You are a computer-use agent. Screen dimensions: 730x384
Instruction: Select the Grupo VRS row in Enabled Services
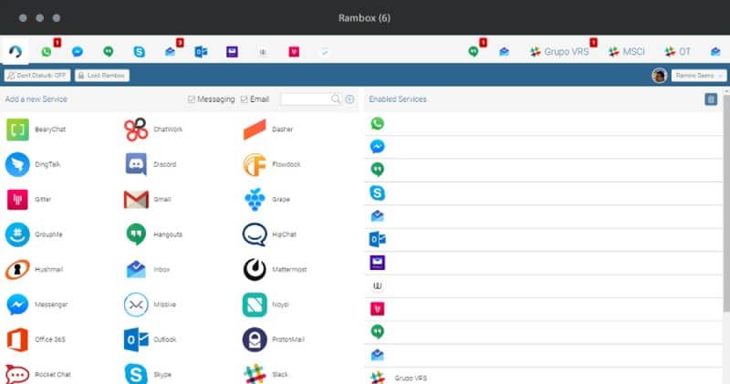click(x=543, y=376)
